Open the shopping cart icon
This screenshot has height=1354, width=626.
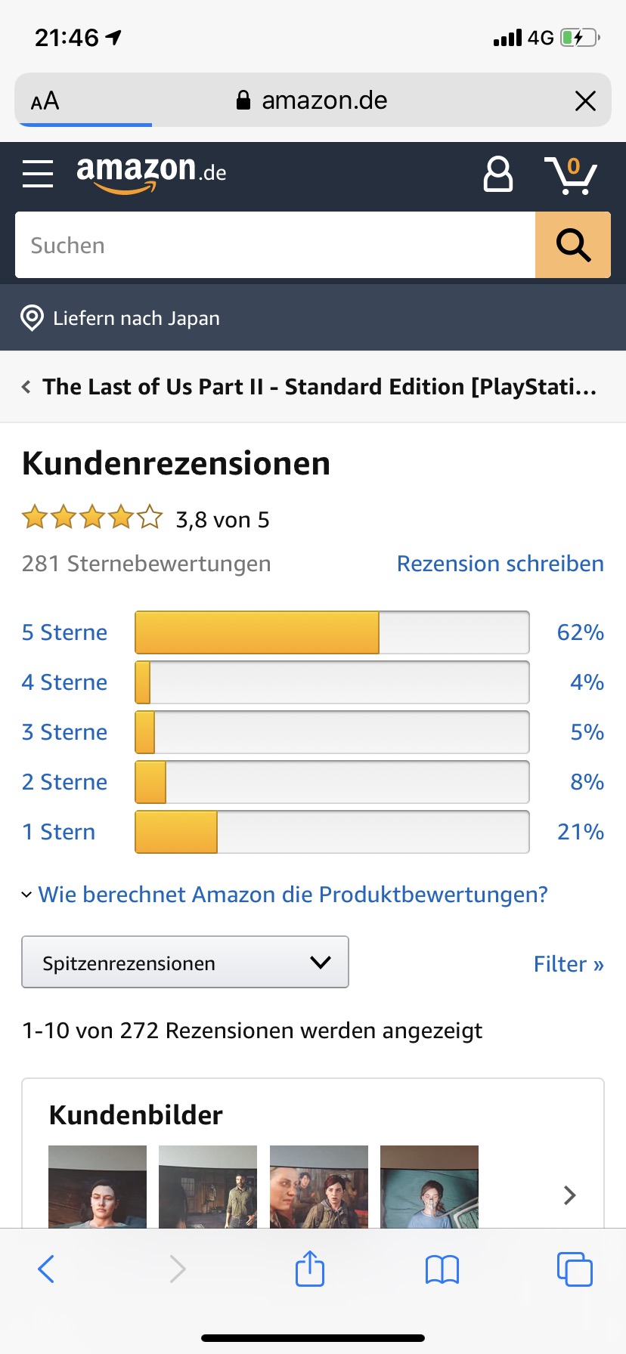[570, 175]
